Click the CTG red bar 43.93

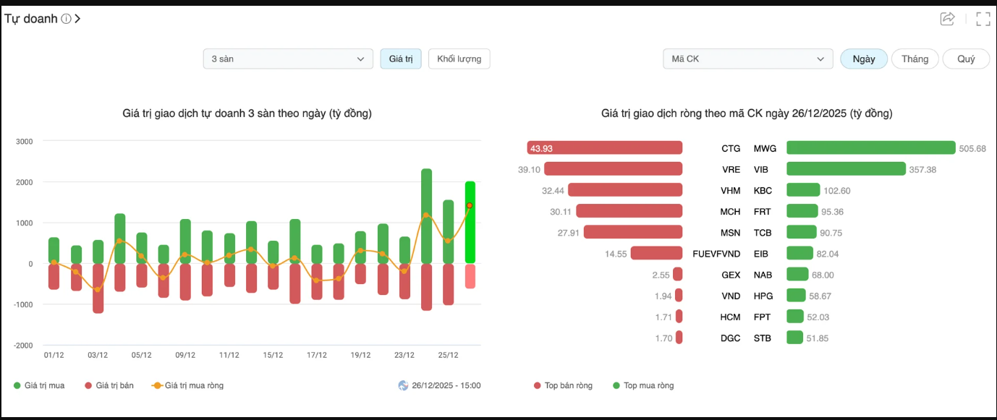coord(605,147)
